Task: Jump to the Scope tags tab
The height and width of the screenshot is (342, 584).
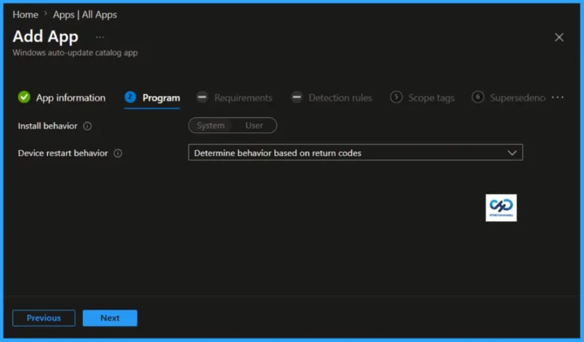Action: tap(423, 97)
